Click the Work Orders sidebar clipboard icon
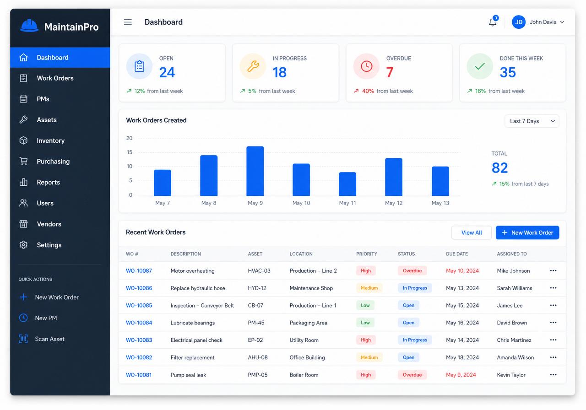The height and width of the screenshot is (410, 586). tap(23, 78)
